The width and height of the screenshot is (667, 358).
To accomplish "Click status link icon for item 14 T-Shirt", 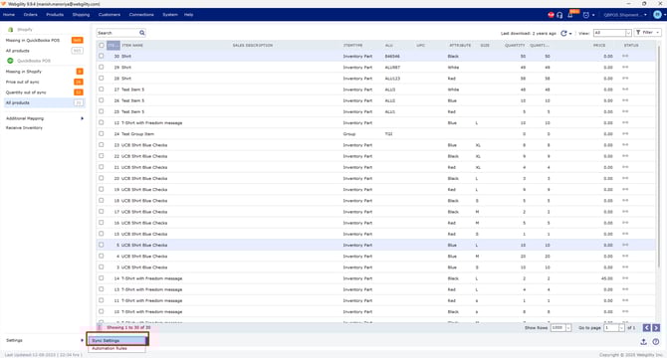I will 625,278.
